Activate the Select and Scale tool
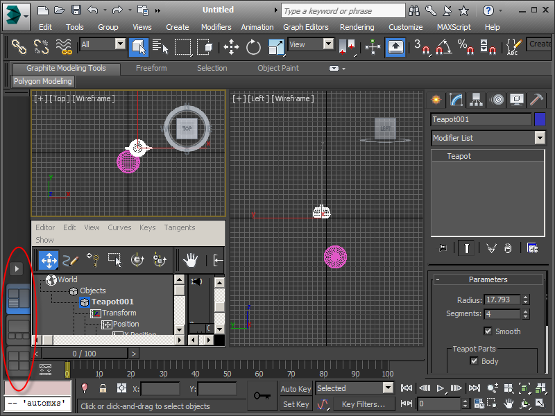 pos(275,46)
